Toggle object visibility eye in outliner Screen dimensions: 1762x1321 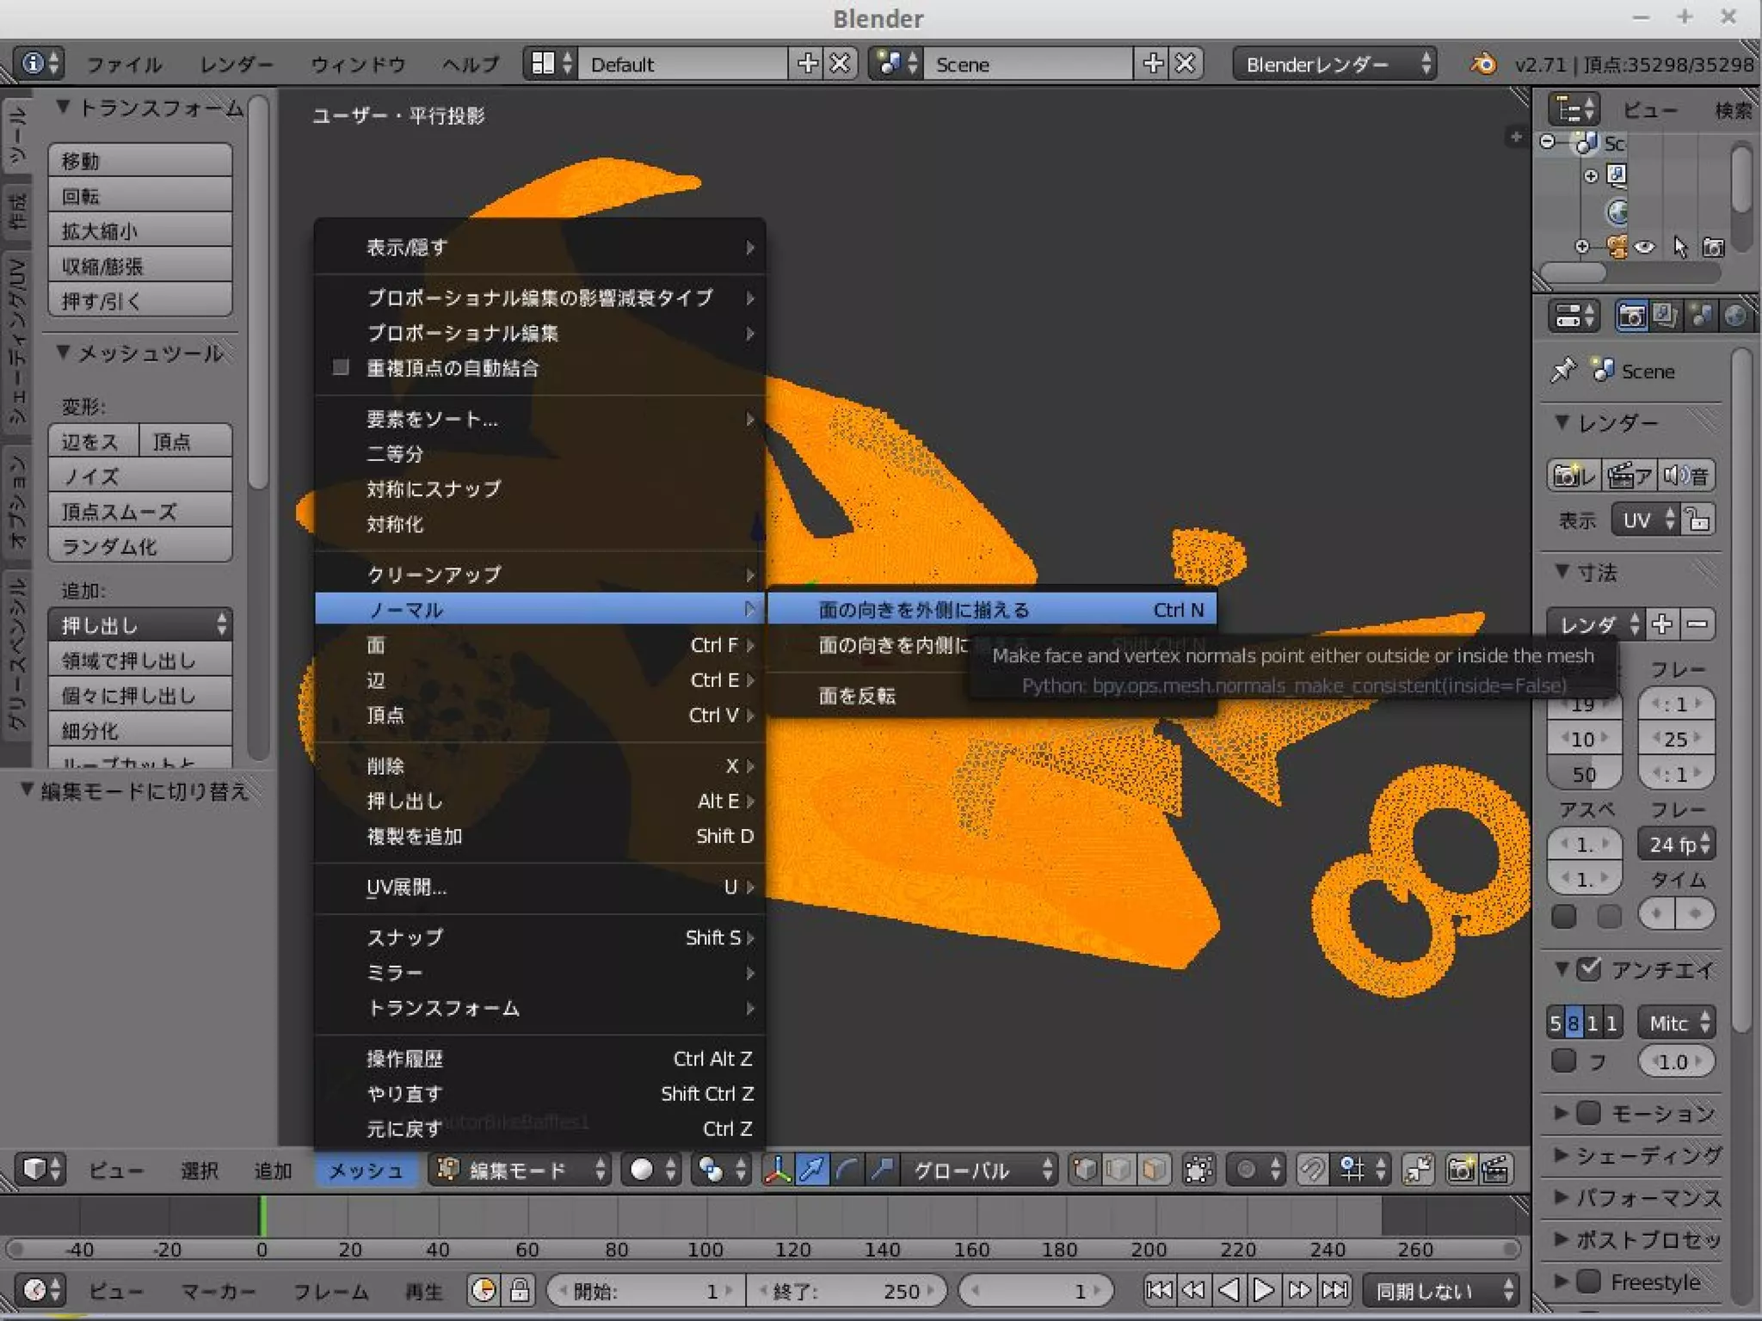click(x=1645, y=248)
